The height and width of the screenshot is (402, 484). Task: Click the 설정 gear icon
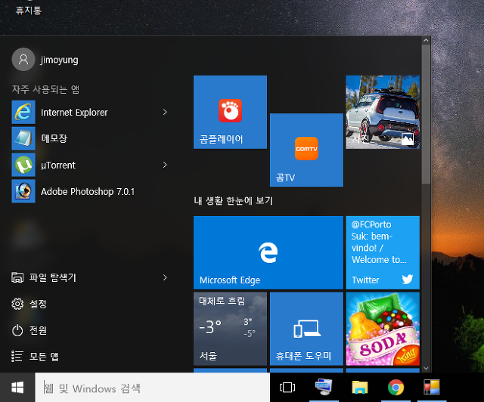coord(17,304)
